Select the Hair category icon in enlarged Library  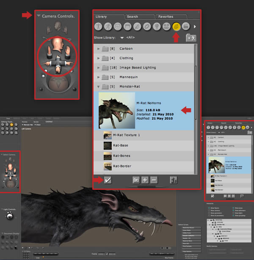pyautogui.click(x=127, y=27)
